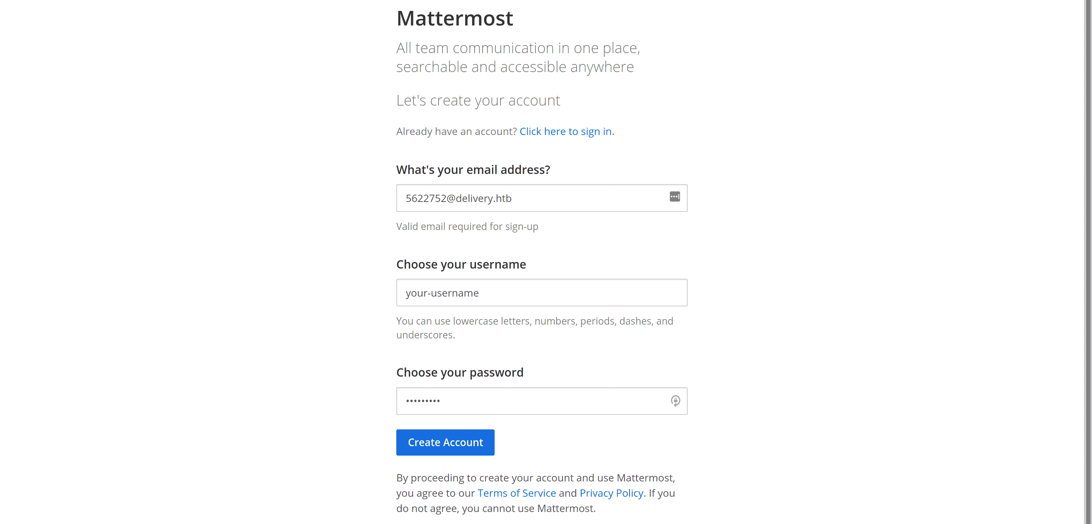
Task: Open the autofill icon in the email field
Action: [x=675, y=196]
